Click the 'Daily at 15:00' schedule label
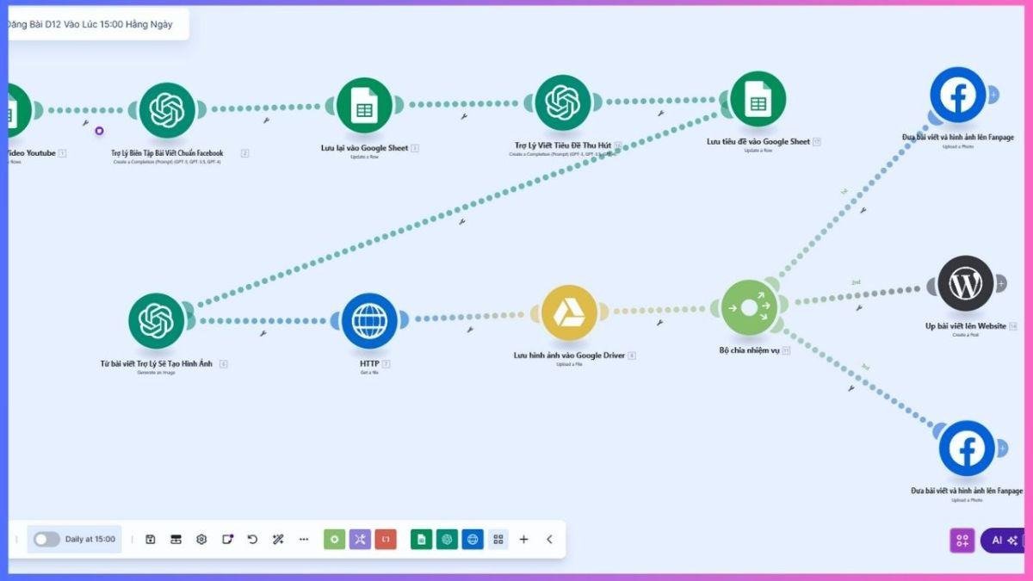1033x581 pixels. pos(90,540)
